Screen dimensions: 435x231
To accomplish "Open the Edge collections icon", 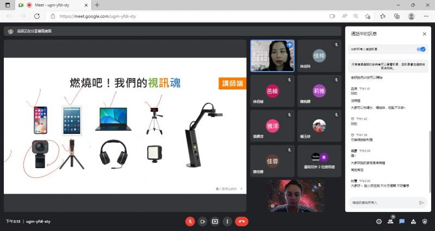I will (x=397, y=16).
